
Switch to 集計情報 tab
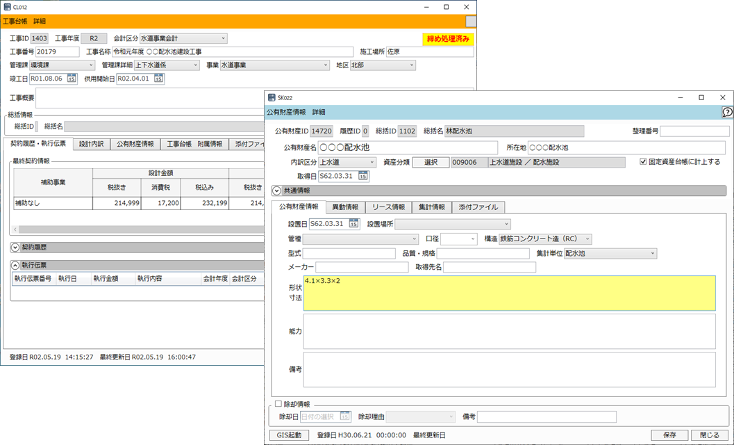(x=432, y=207)
